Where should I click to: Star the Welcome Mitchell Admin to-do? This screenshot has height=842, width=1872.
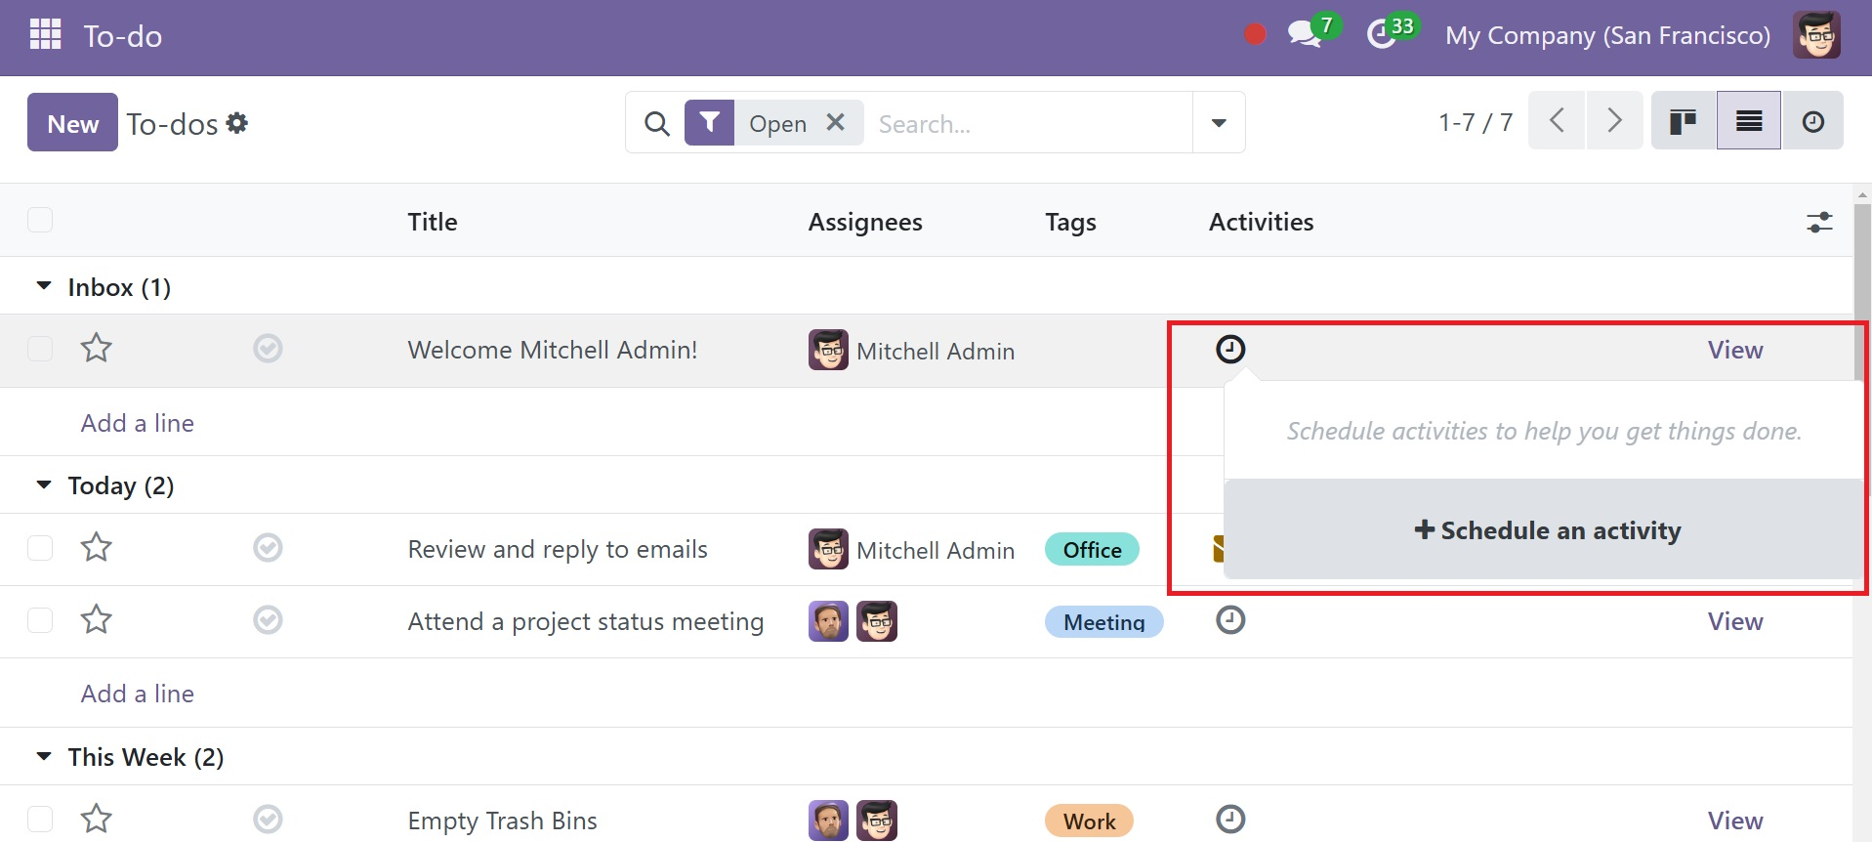[96, 348]
